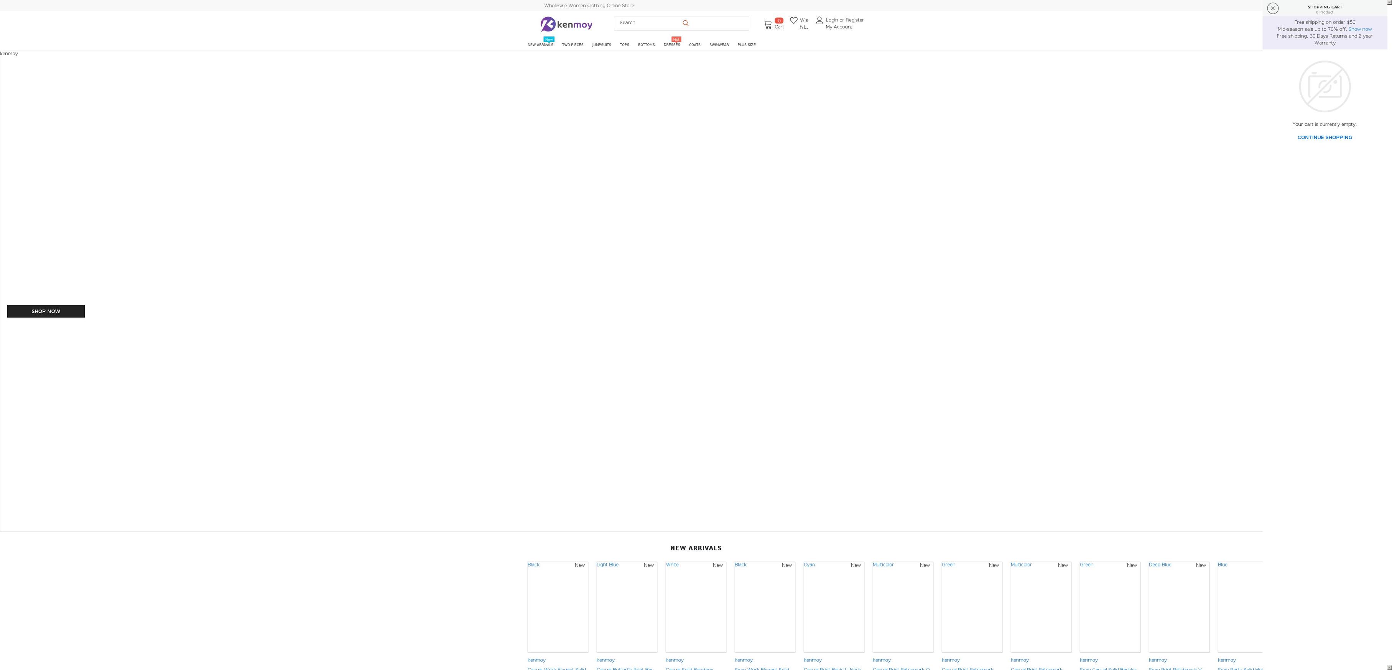Close the shopping cart sidebar

1273,8
